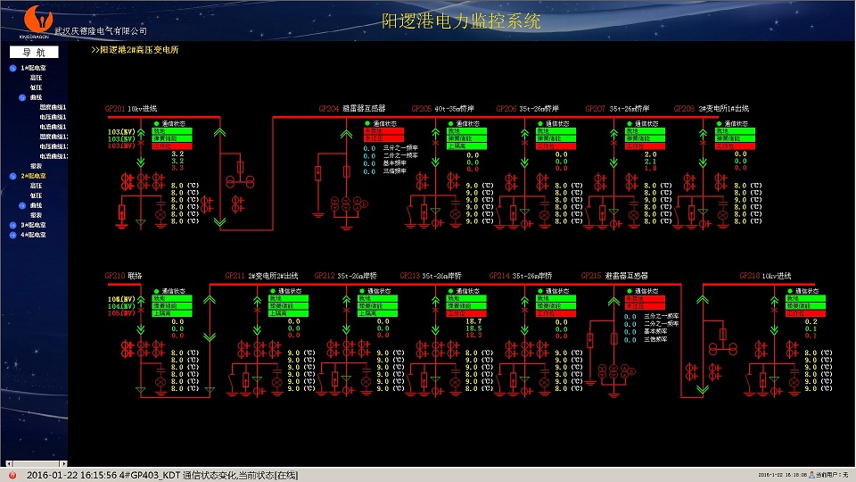Click the 导航 navigation header button
Image resolution: width=856 pixels, height=482 pixels.
[34, 52]
